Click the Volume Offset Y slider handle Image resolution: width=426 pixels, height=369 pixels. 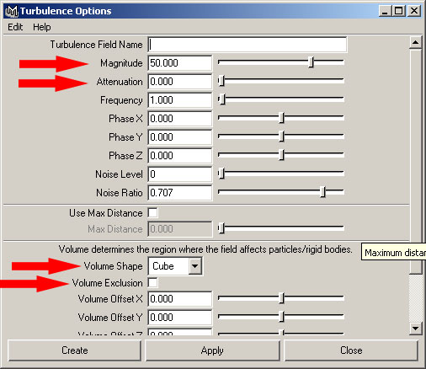click(281, 317)
